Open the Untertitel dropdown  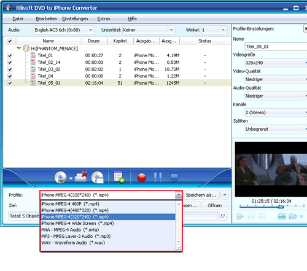click(x=171, y=30)
